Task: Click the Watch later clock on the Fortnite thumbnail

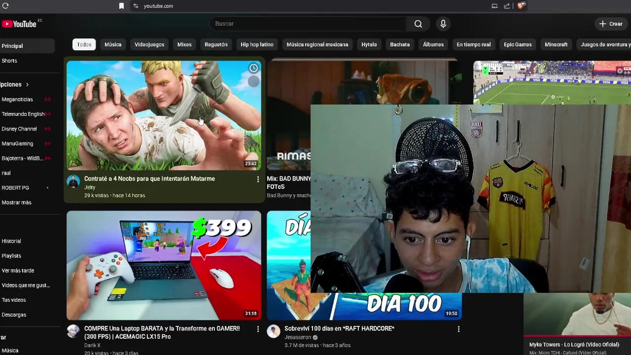Action: [253, 68]
